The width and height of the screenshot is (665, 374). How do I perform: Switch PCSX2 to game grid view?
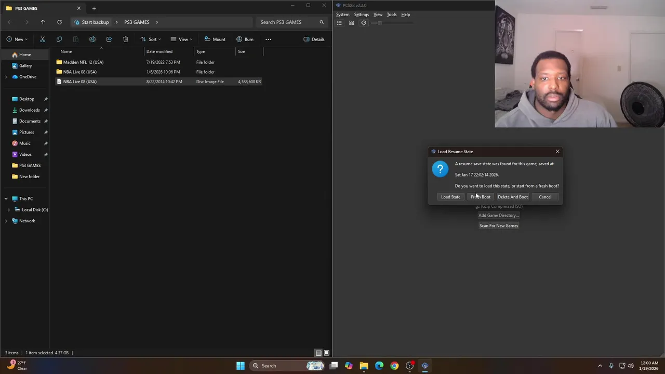(x=351, y=23)
